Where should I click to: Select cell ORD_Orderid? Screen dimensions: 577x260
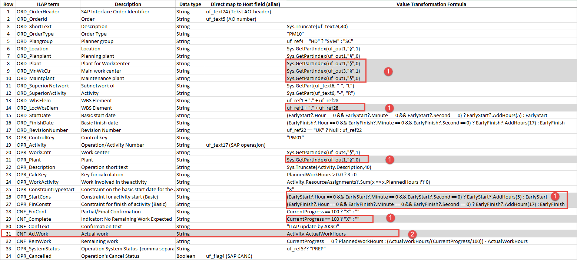pyautogui.click(x=48, y=19)
